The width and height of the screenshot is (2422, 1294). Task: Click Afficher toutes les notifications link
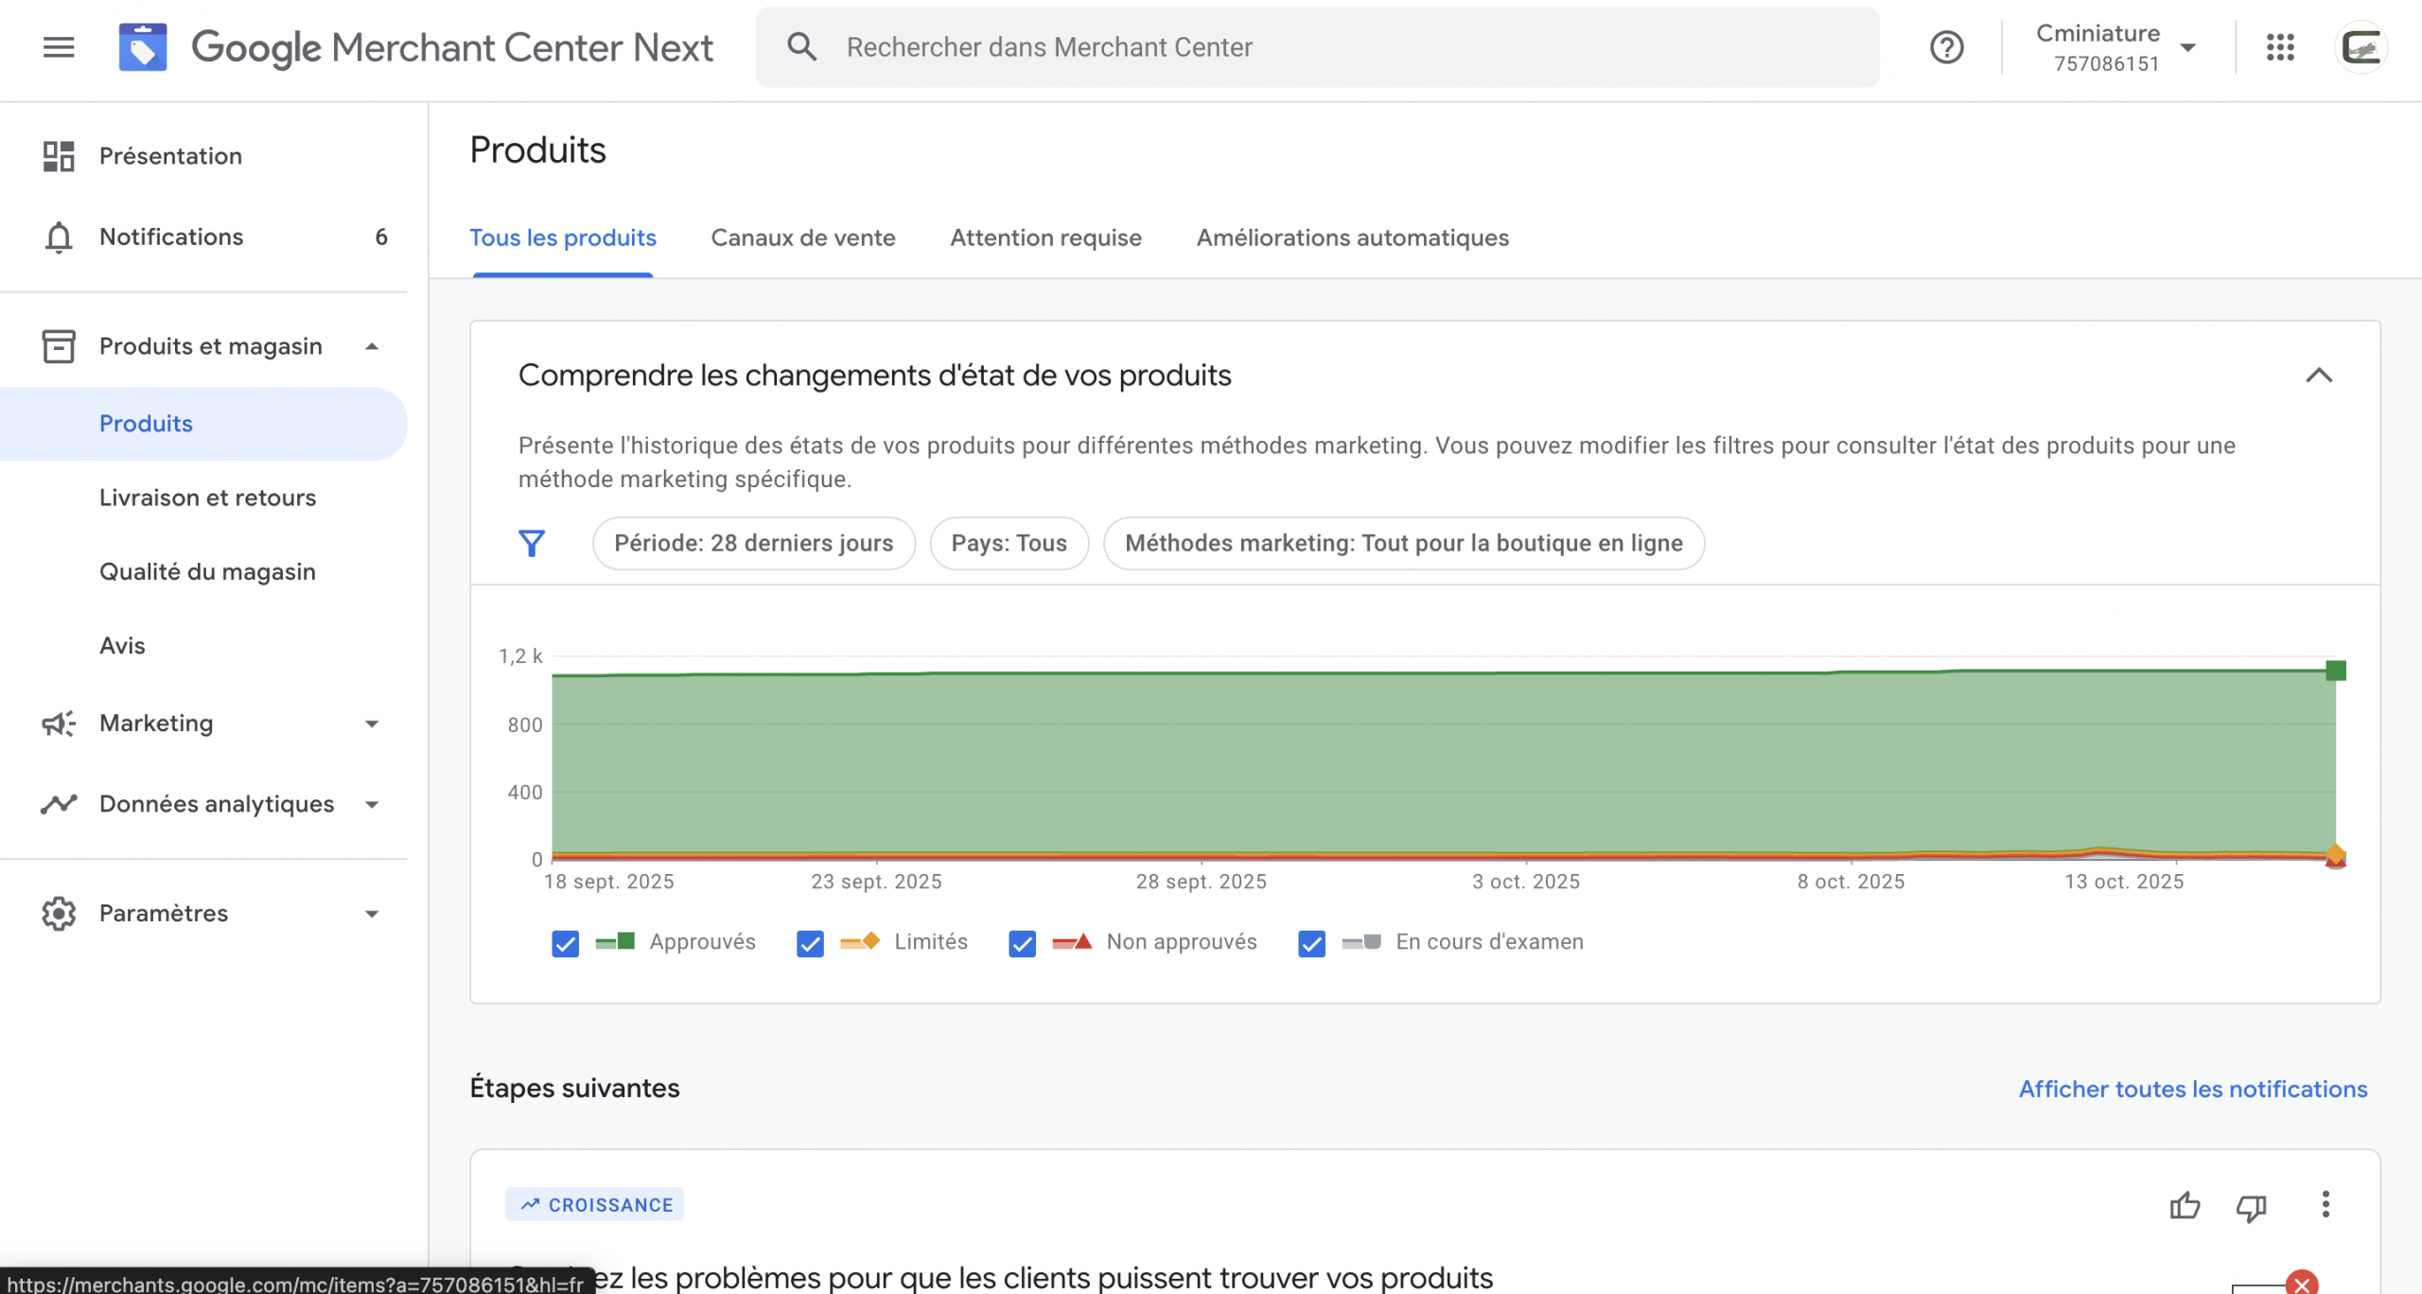coord(2192,1089)
